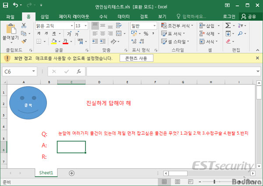This screenshot has width=263, height=186.
Task: Click the blue smiley face shape
Action: click(x=28, y=103)
